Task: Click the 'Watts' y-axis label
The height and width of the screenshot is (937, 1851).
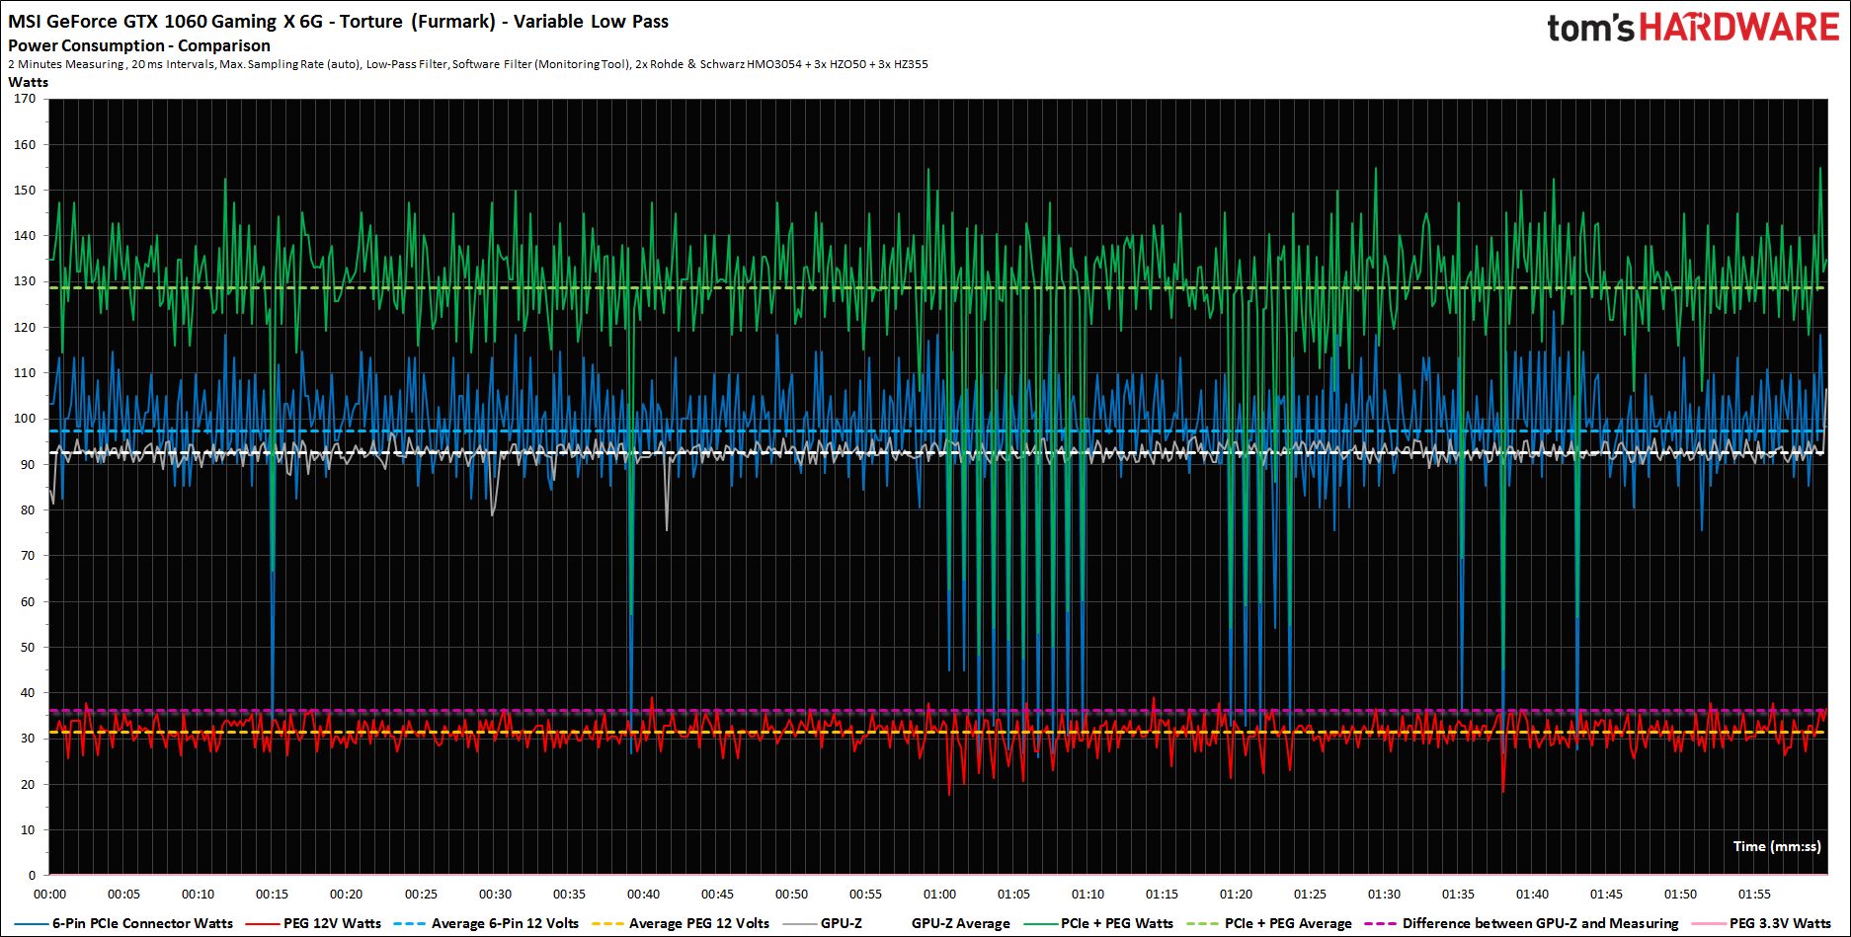Action: tap(29, 82)
